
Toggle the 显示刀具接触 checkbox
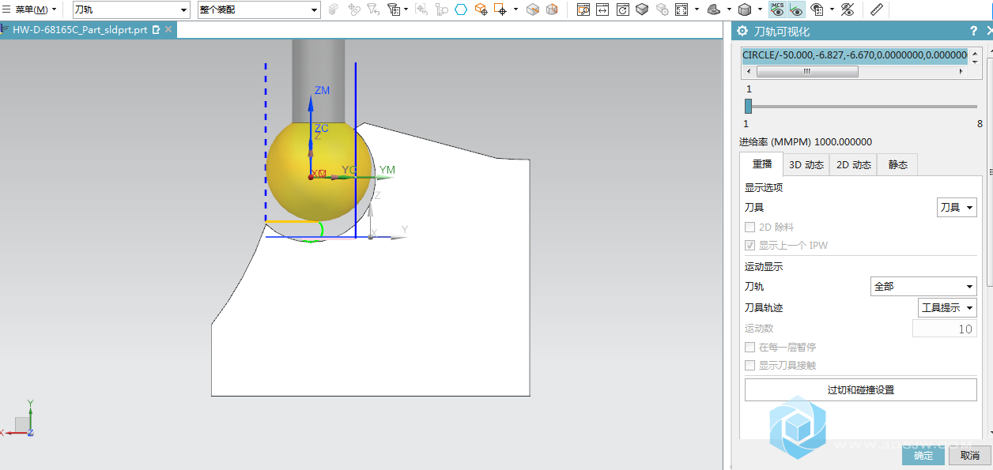pos(749,366)
